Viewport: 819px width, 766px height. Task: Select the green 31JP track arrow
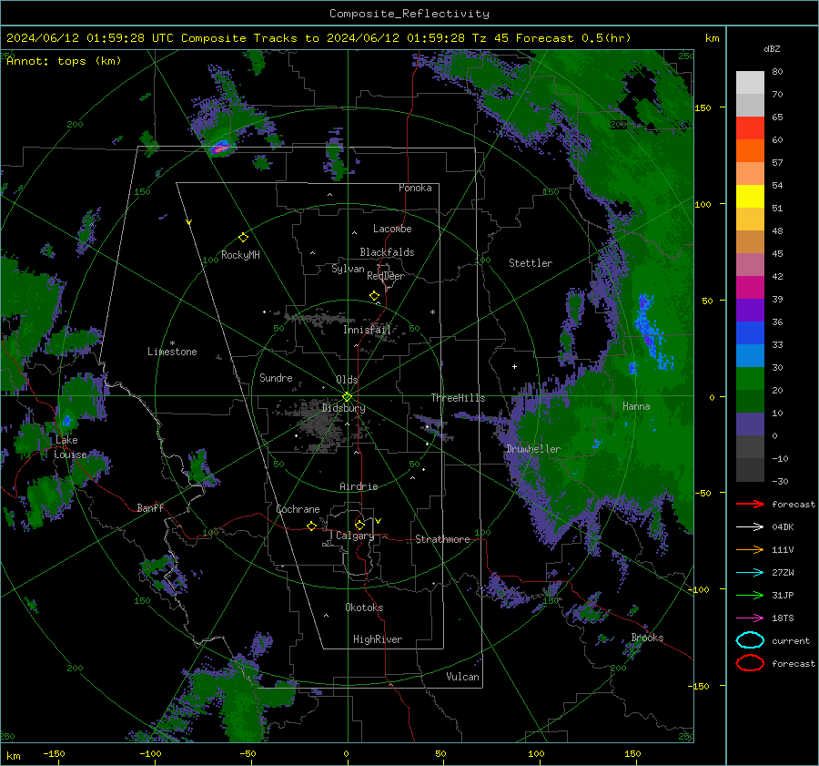750,595
